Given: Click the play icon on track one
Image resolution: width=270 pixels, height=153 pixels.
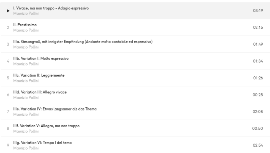Looking at the screenshot, I should [x=8, y=11].
